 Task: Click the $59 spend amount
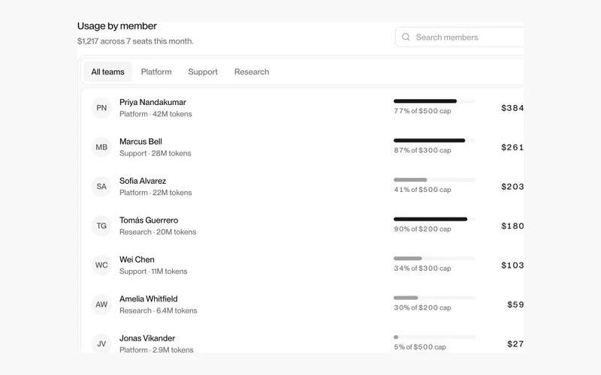[x=515, y=304]
